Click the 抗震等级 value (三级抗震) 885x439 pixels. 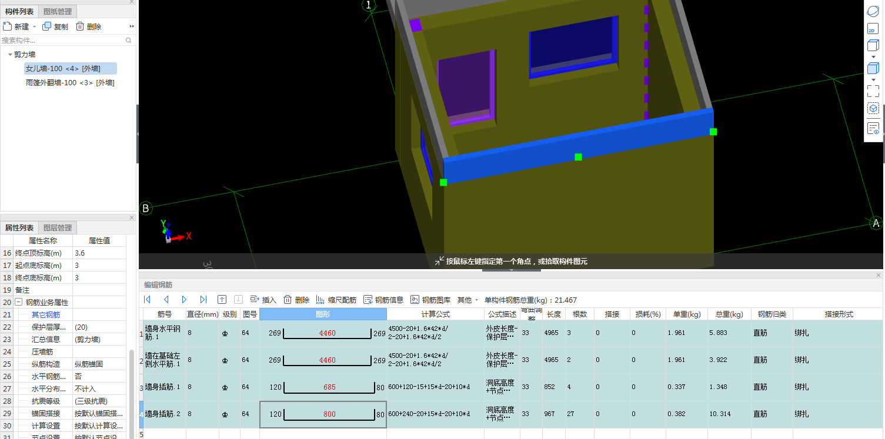(x=99, y=401)
